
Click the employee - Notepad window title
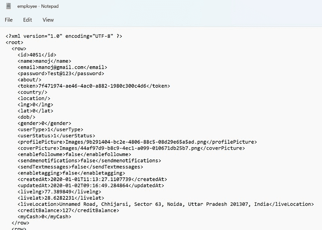(x=38, y=7)
